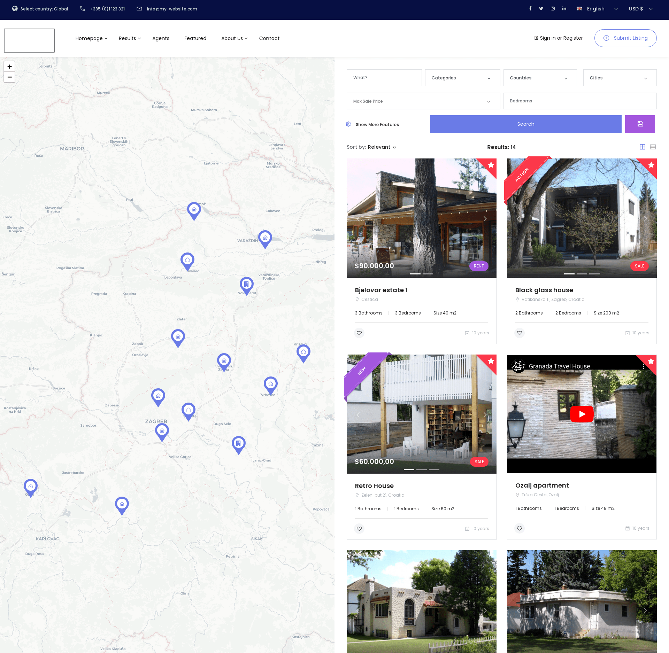Go to the Featured menu page
Viewport: 669px width, 653px height.
point(195,38)
